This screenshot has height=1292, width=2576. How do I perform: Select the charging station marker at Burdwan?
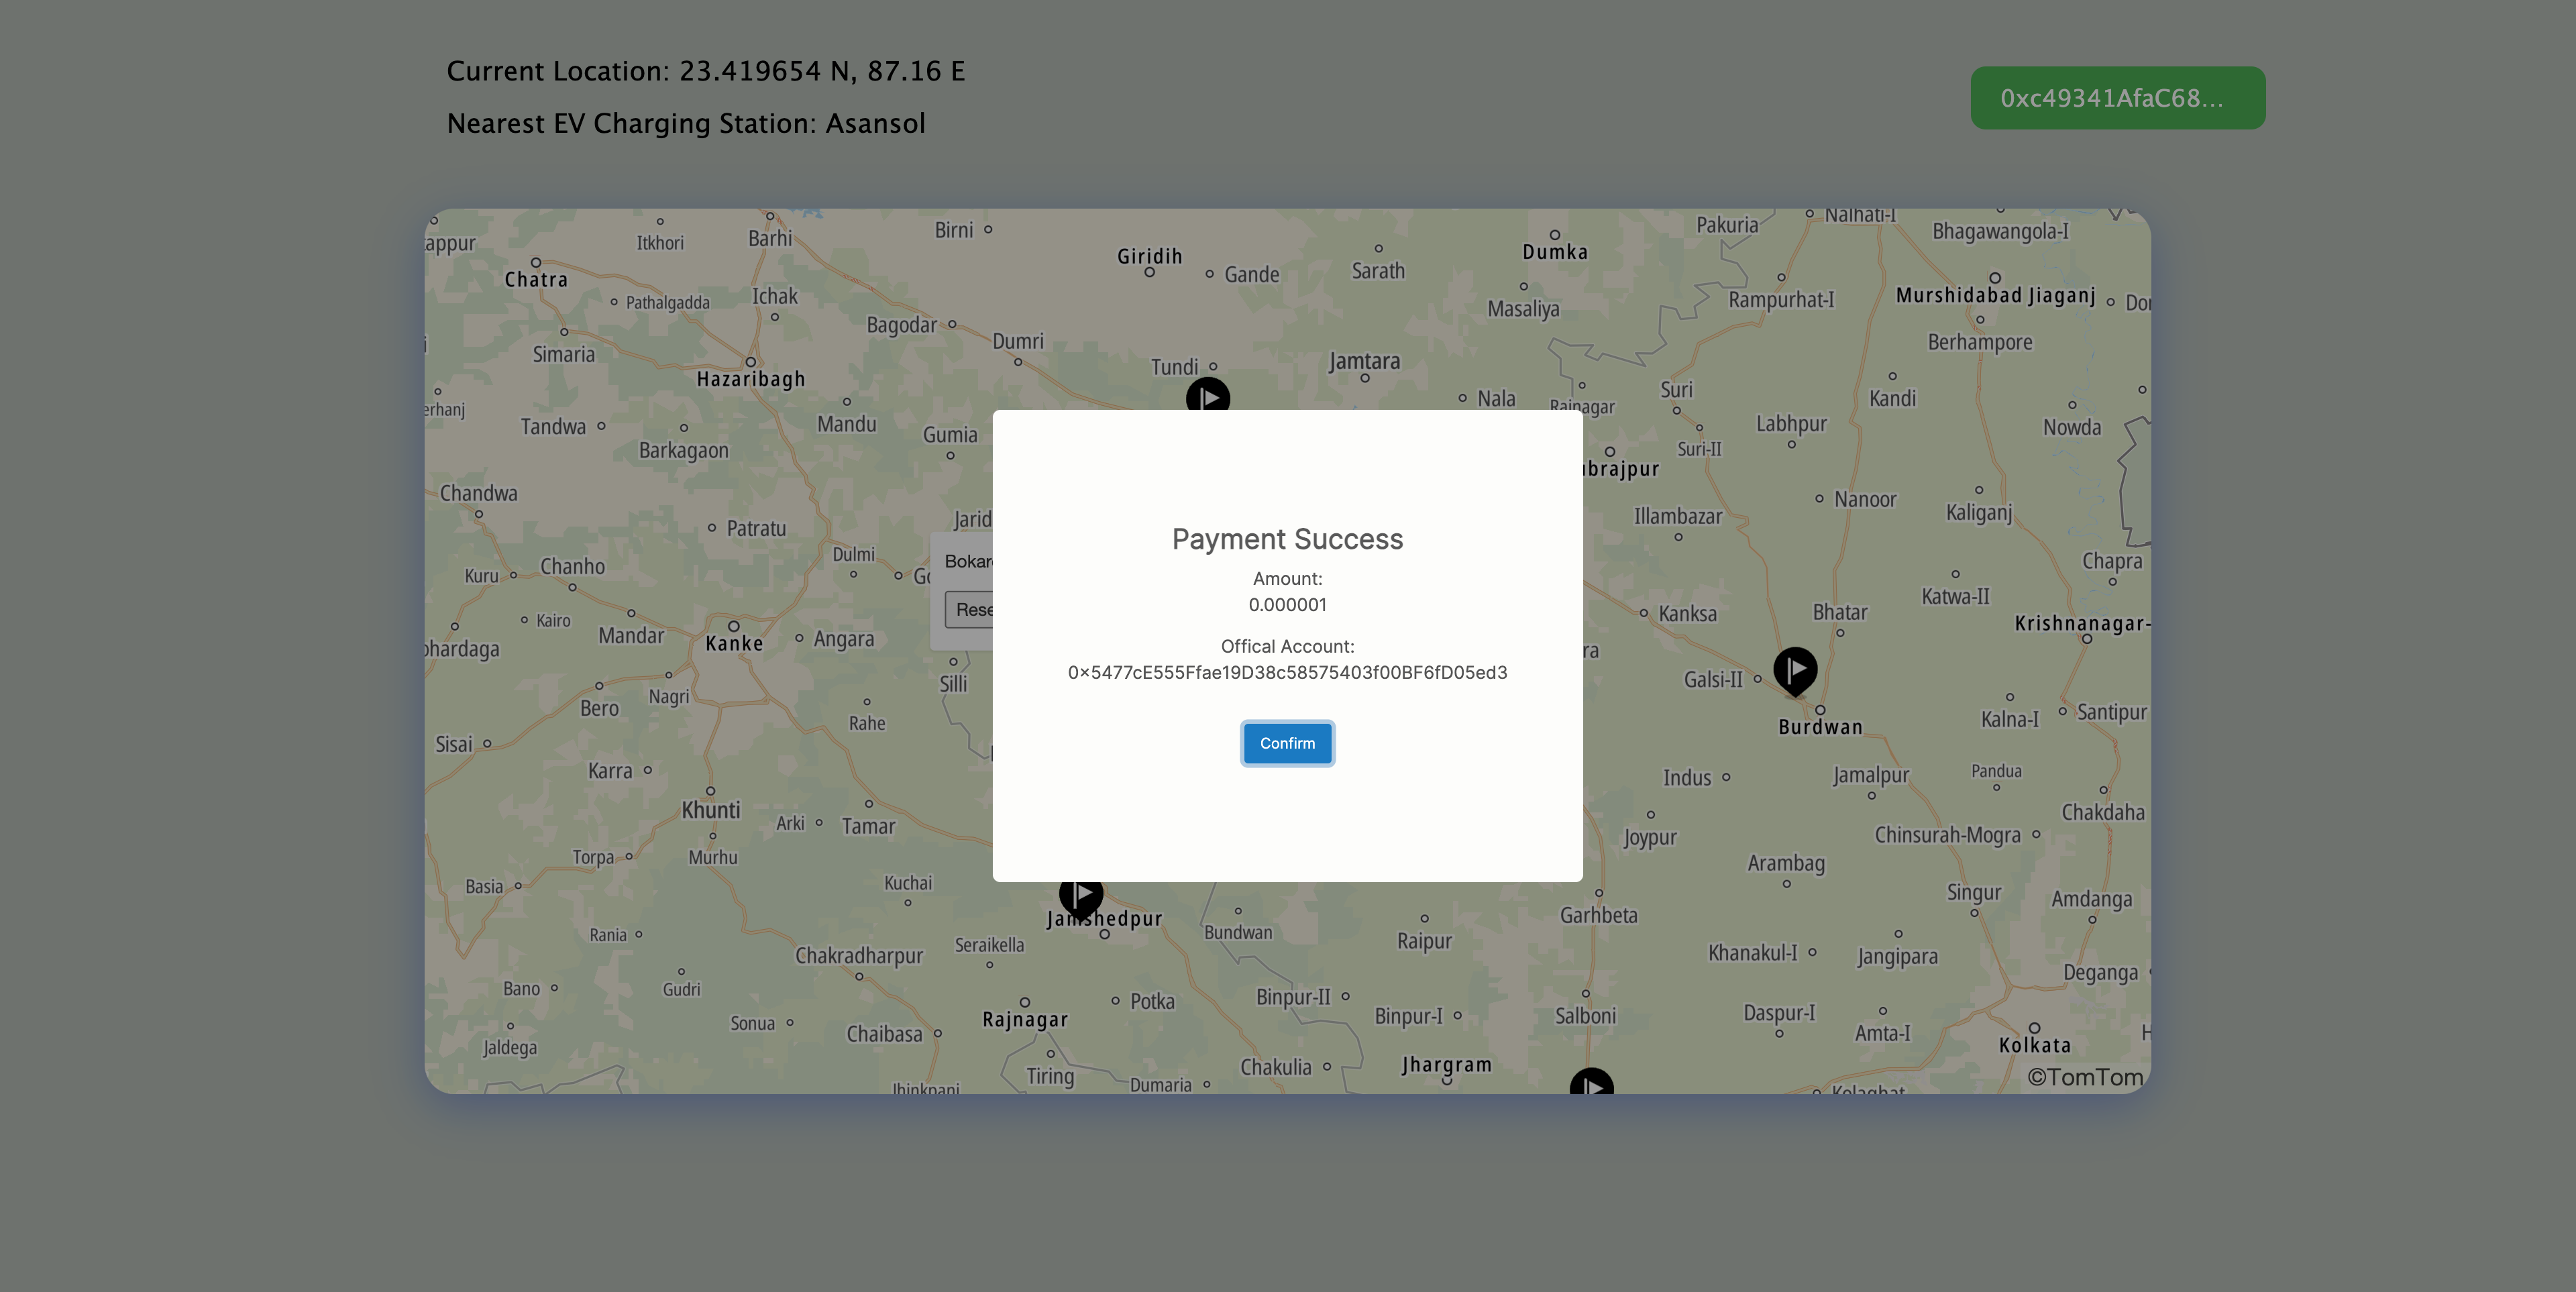pos(1795,670)
